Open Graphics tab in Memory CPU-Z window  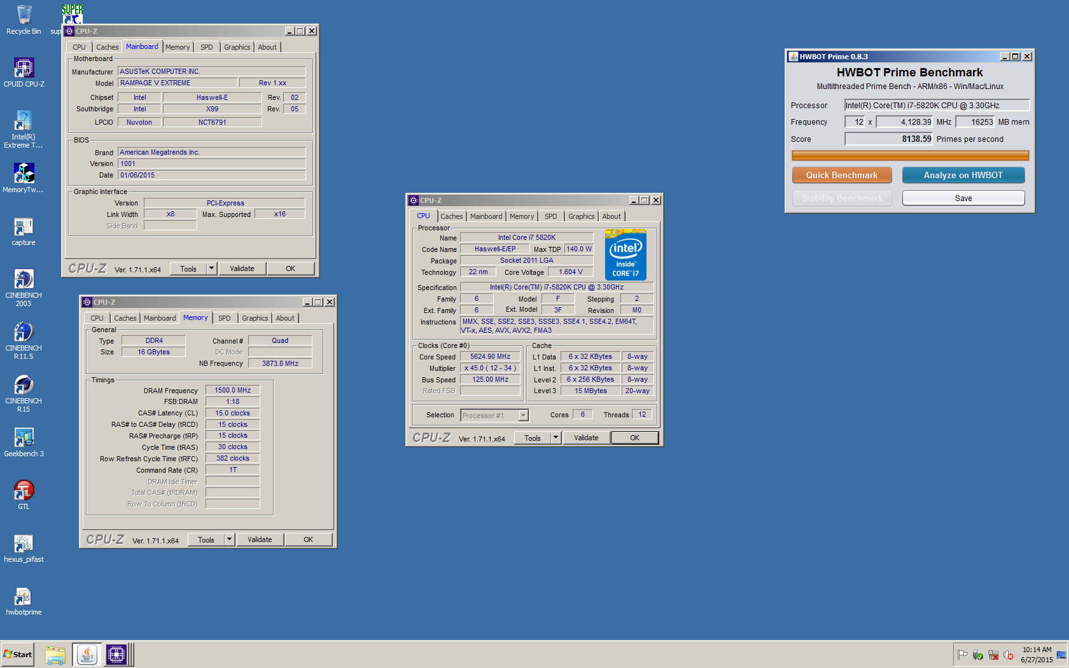pyautogui.click(x=255, y=318)
